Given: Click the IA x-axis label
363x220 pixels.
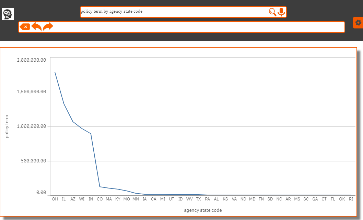Looking at the screenshot, I should (x=145, y=199).
